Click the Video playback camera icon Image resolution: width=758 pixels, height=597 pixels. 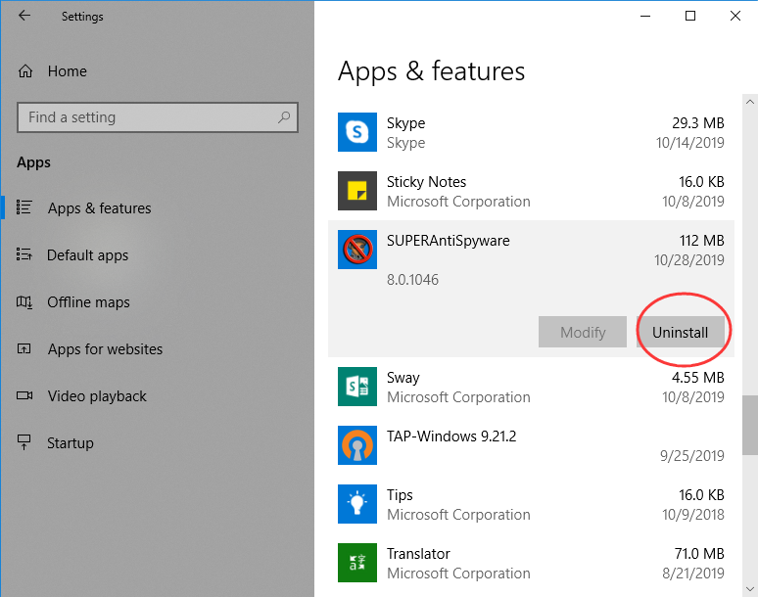pyautogui.click(x=24, y=395)
